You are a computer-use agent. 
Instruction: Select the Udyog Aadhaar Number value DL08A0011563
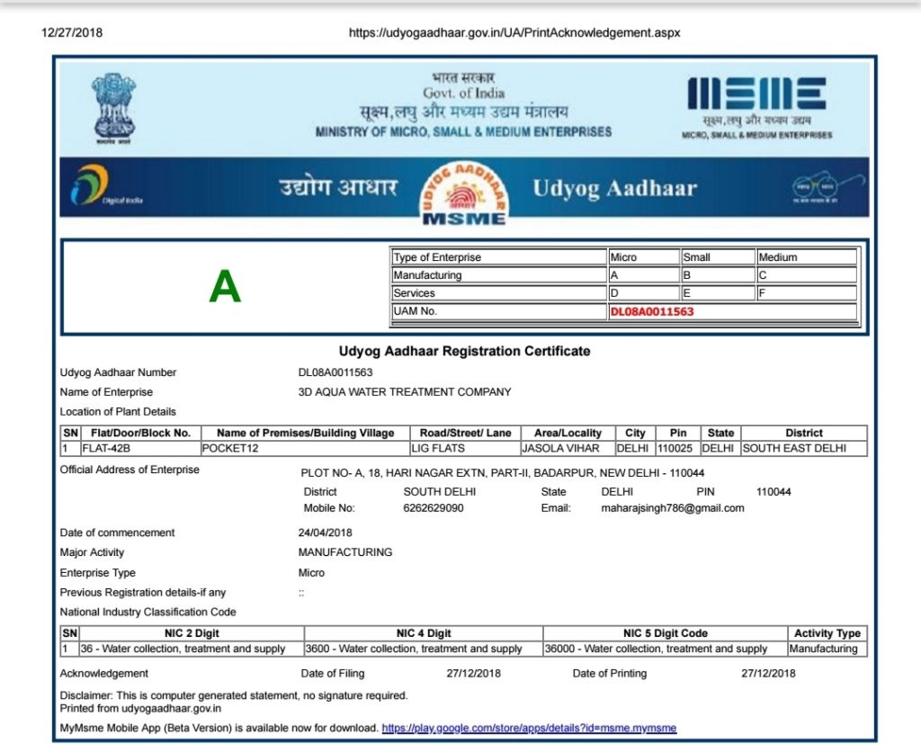[x=335, y=372]
